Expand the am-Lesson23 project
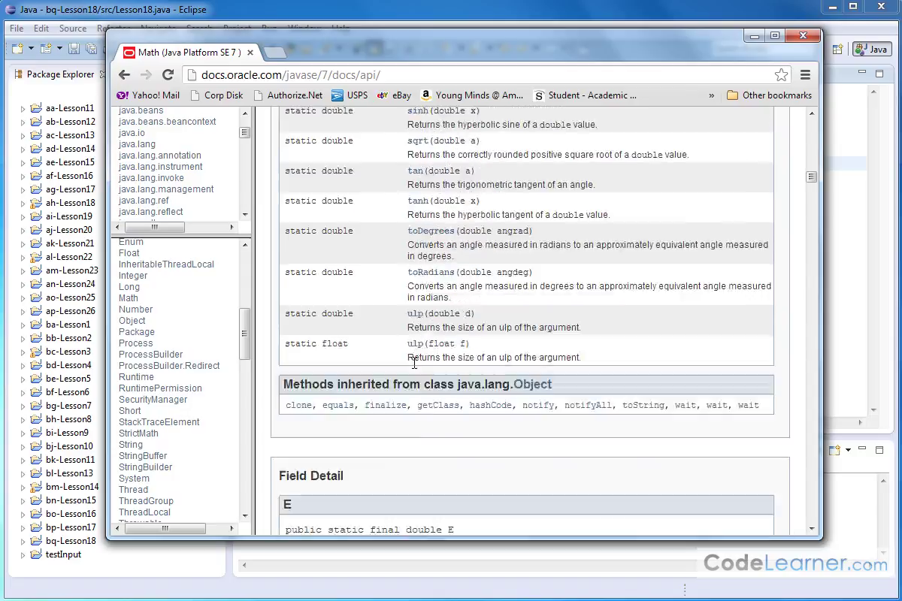Viewport: 902px width, 601px height. [23, 270]
